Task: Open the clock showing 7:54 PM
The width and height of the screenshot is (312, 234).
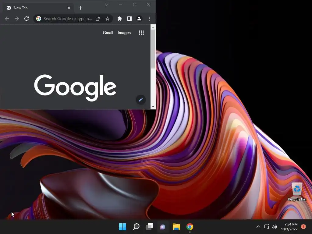Action: 289,227
